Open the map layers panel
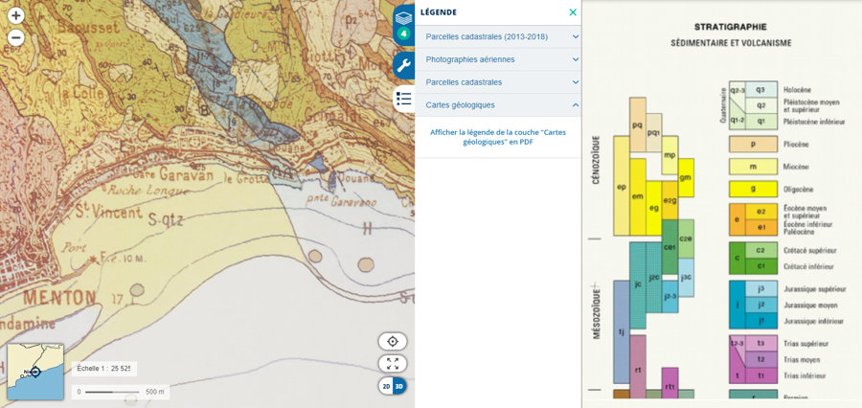 [403, 17]
